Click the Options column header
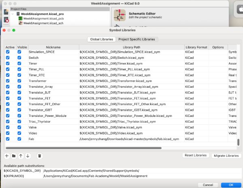This screenshot has height=188, width=243. (x=218, y=47)
